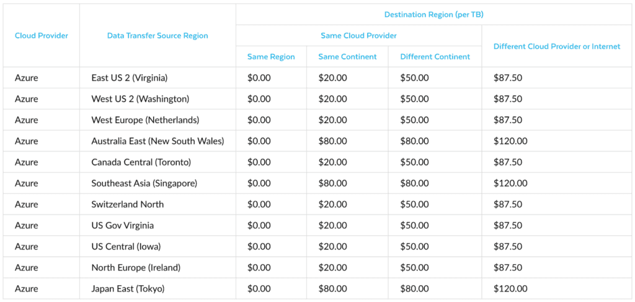Click Different Cloud Provider or Internet header
The height and width of the screenshot is (302, 635).
557,46
